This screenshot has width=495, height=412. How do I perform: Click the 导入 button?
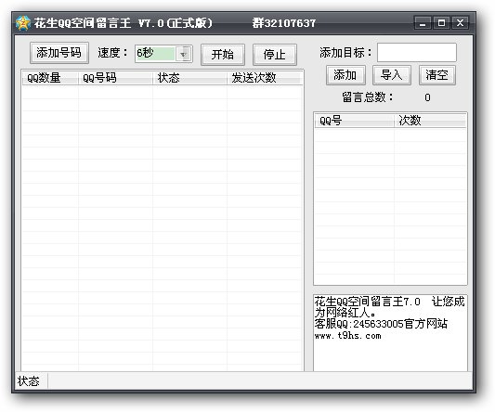[x=392, y=75]
